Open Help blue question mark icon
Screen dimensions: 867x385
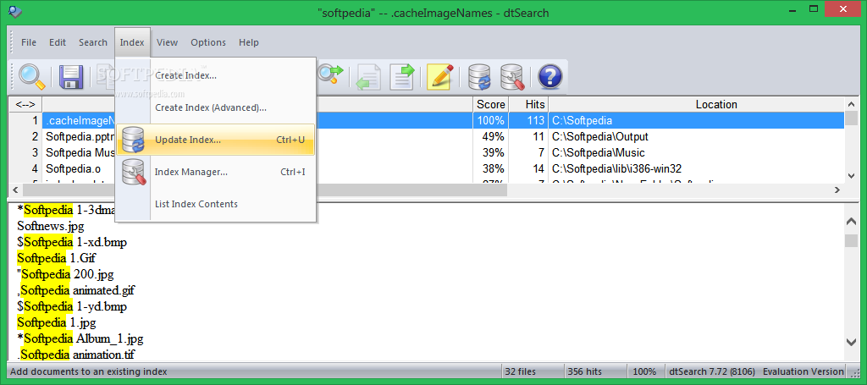coord(550,77)
